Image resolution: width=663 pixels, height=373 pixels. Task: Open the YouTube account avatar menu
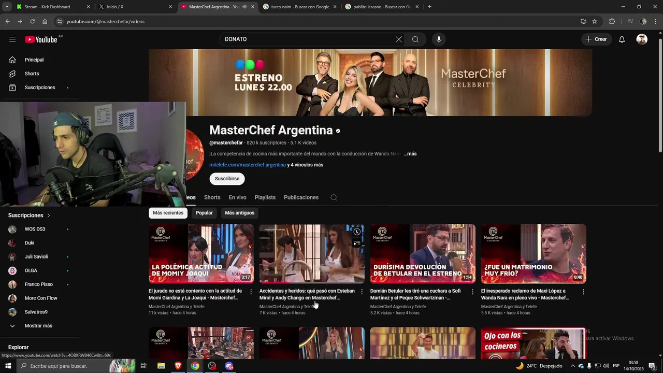[642, 39]
